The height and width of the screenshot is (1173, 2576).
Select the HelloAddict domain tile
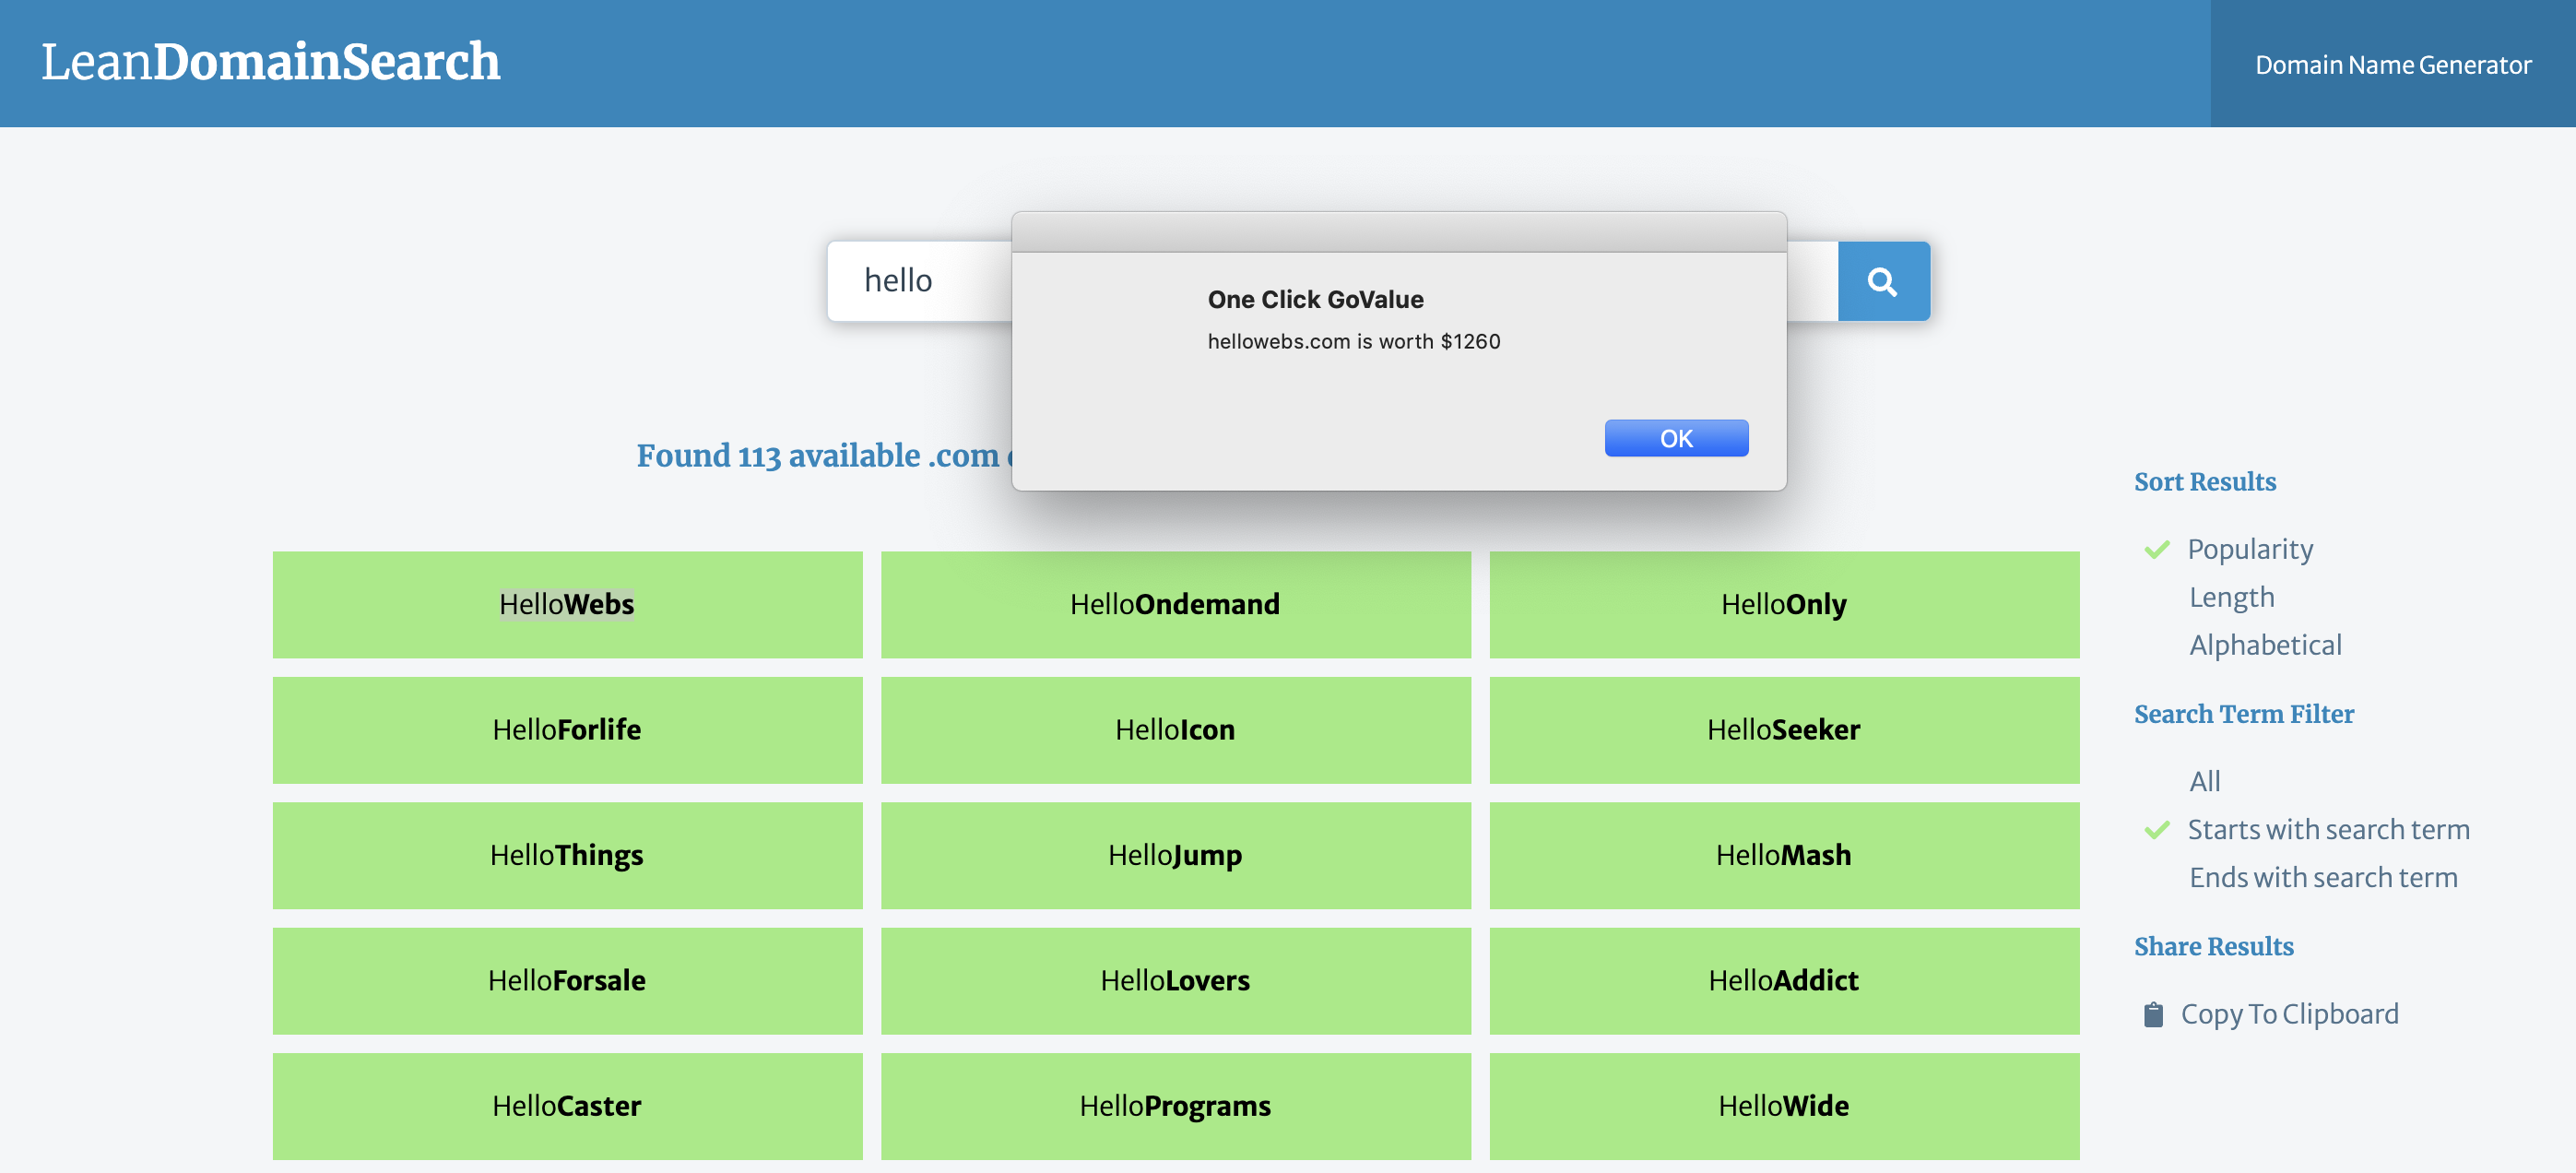[1783, 980]
